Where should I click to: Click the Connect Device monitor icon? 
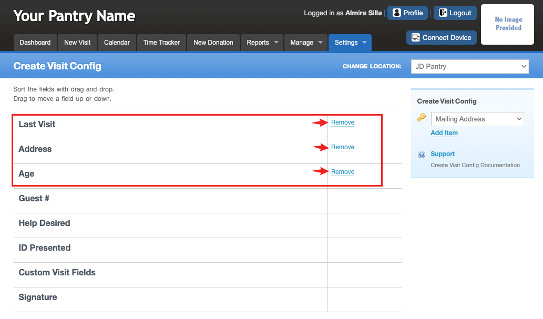pyautogui.click(x=416, y=37)
